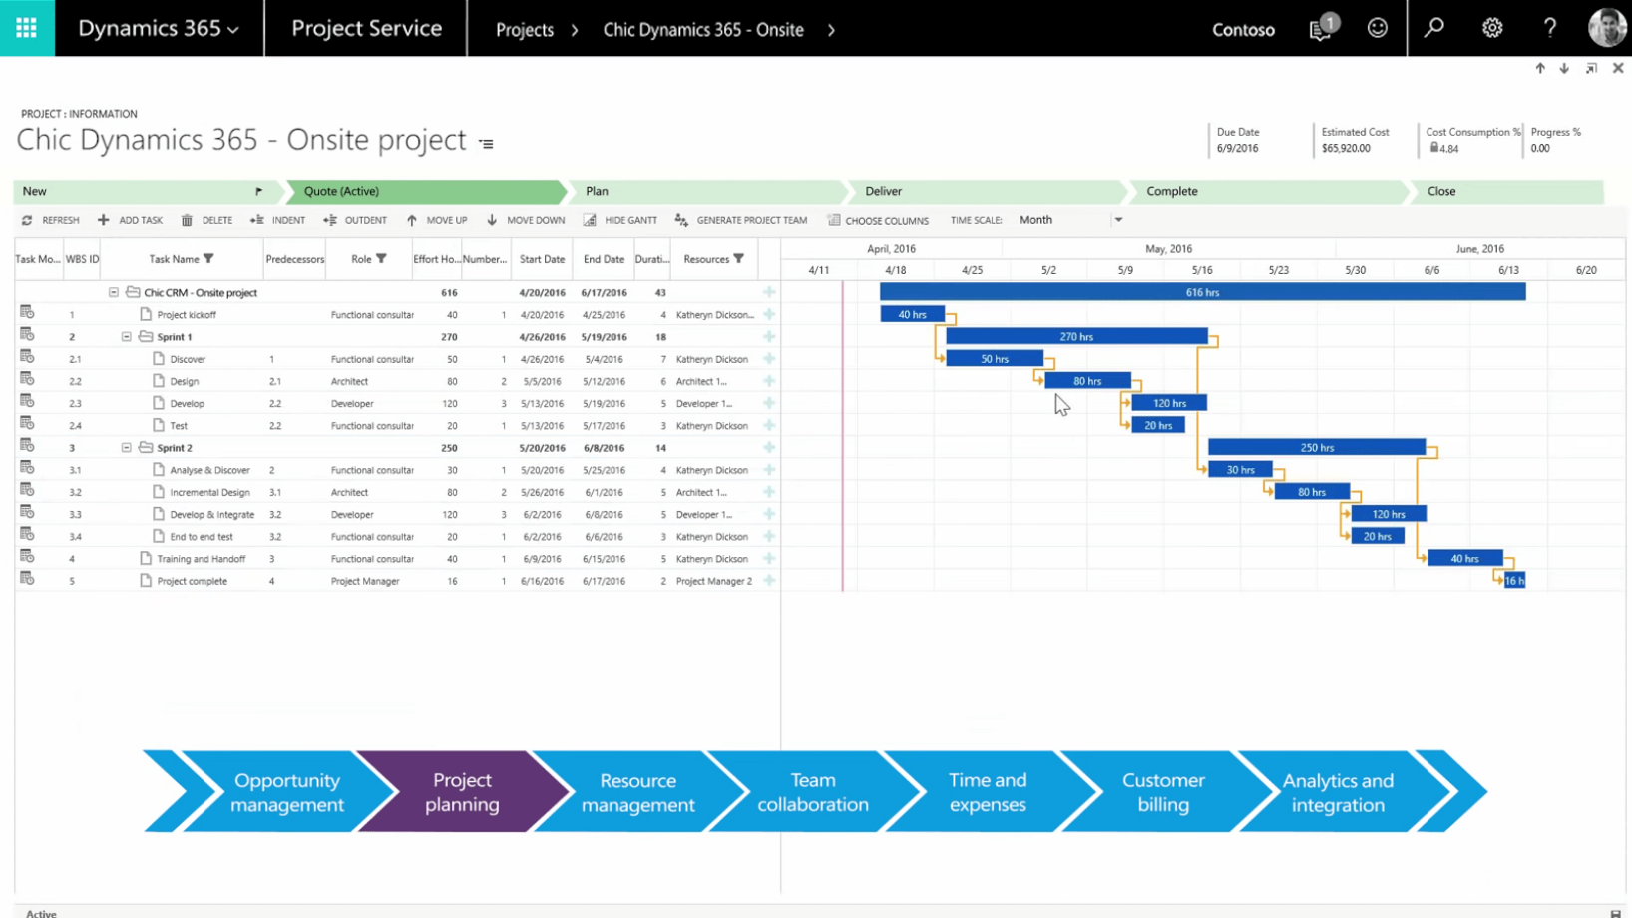This screenshot has height=918, width=1632.
Task: Sort by the Start Date column header
Action: click(x=542, y=259)
